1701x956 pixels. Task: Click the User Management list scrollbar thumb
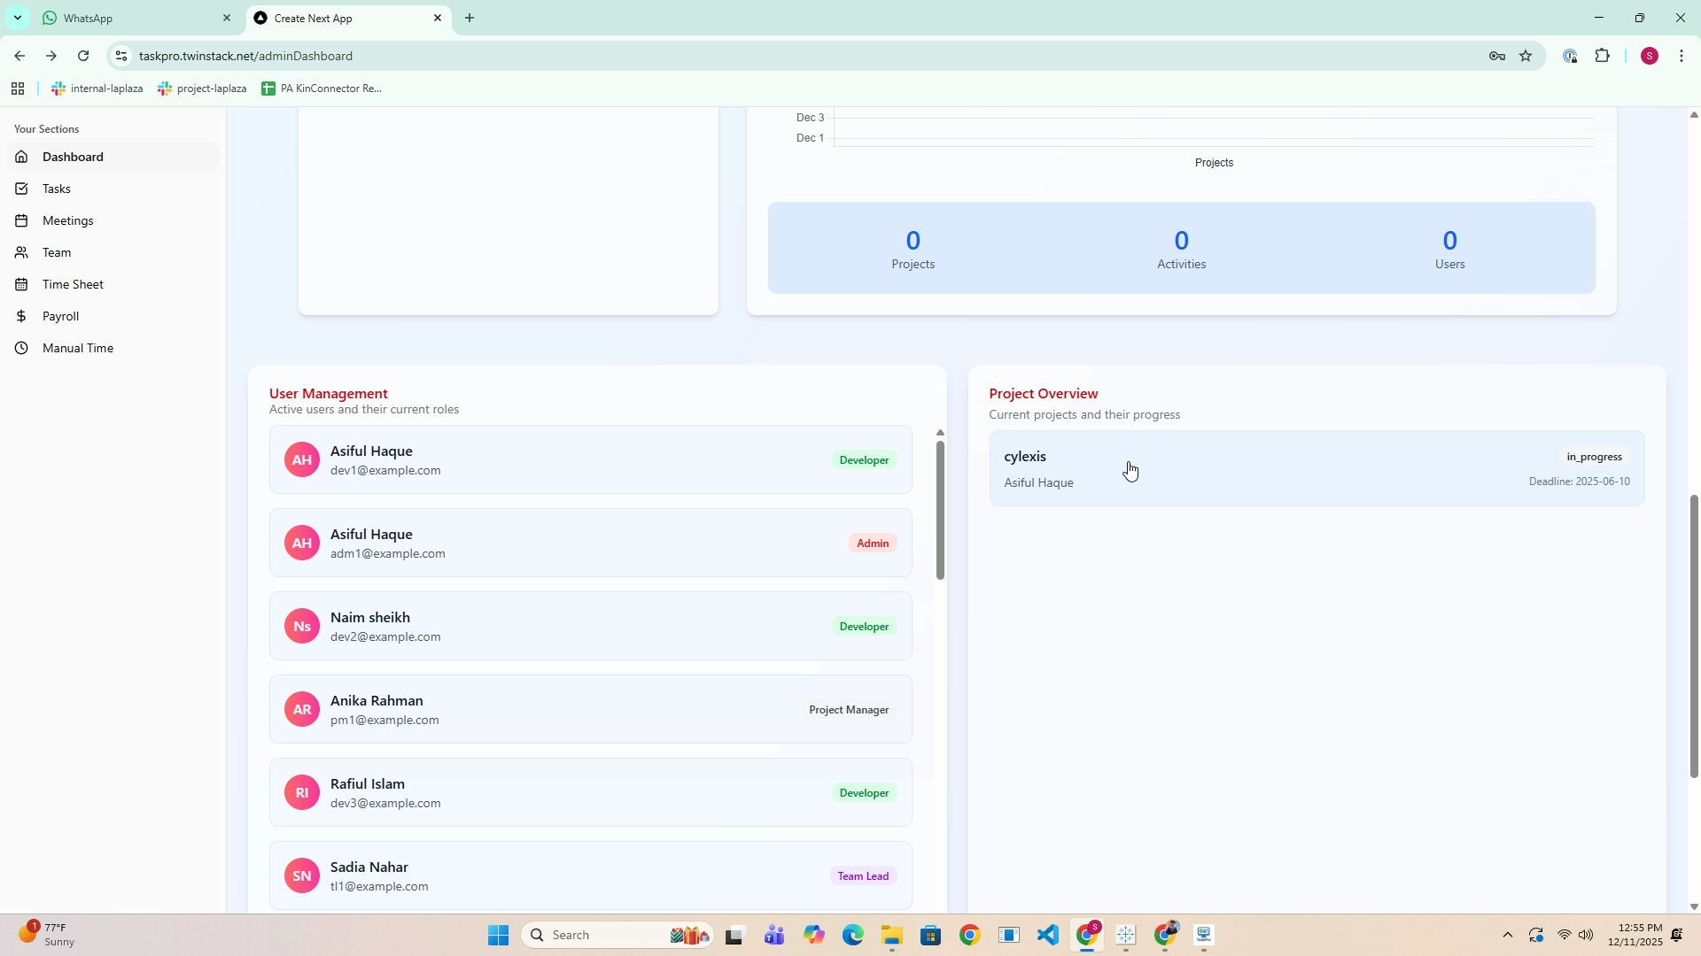tap(940, 510)
